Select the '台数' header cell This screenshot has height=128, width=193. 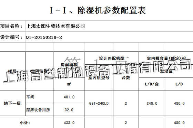(x=126, y=77)
